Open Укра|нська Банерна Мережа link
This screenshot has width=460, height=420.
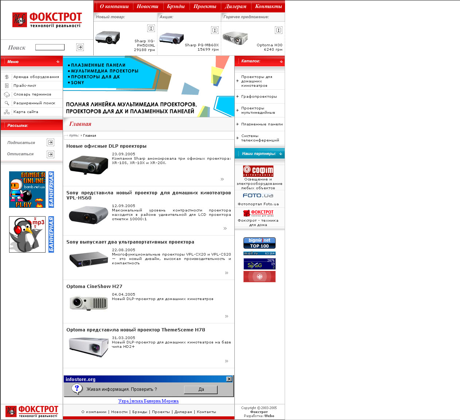point(148,401)
